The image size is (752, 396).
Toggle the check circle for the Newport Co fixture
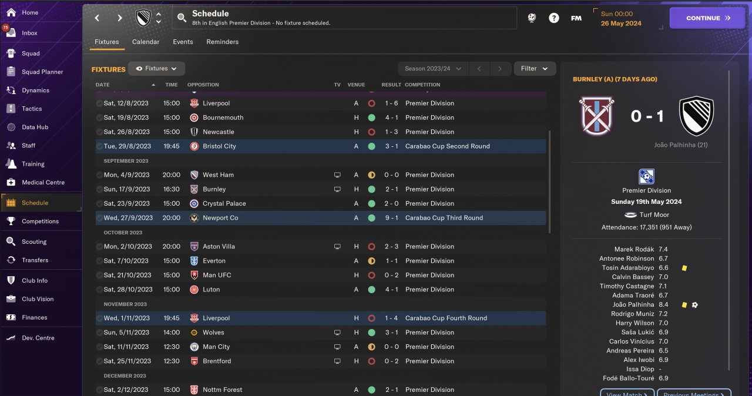coord(99,218)
